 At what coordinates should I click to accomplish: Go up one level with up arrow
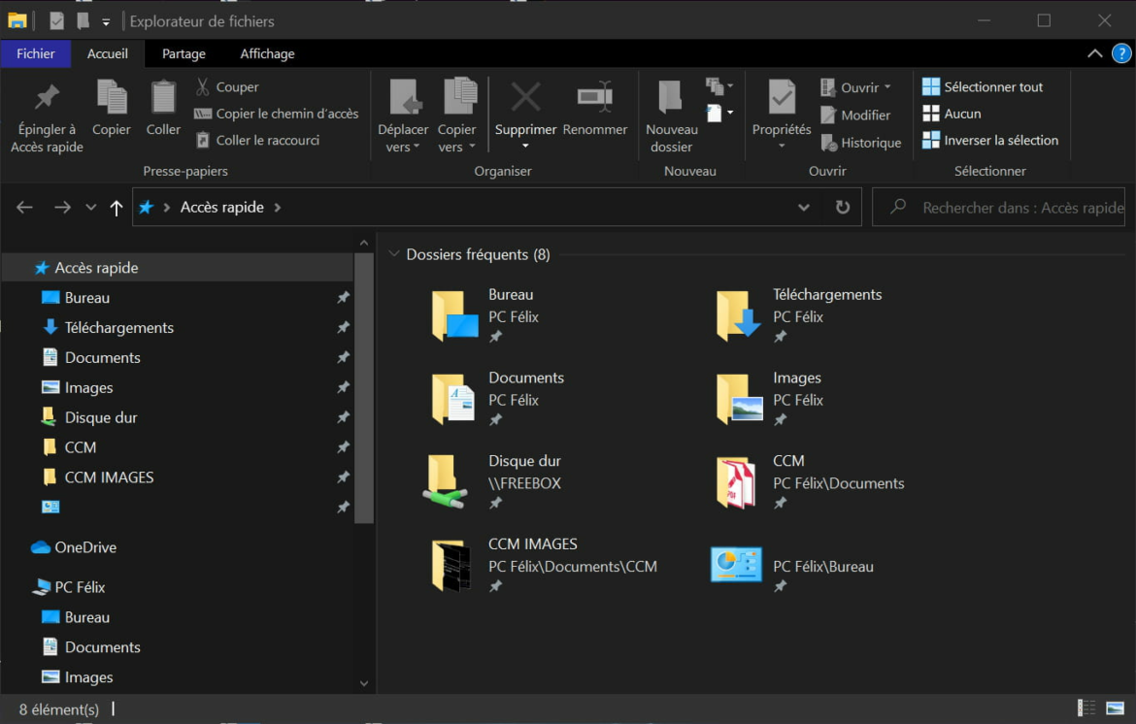[117, 208]
